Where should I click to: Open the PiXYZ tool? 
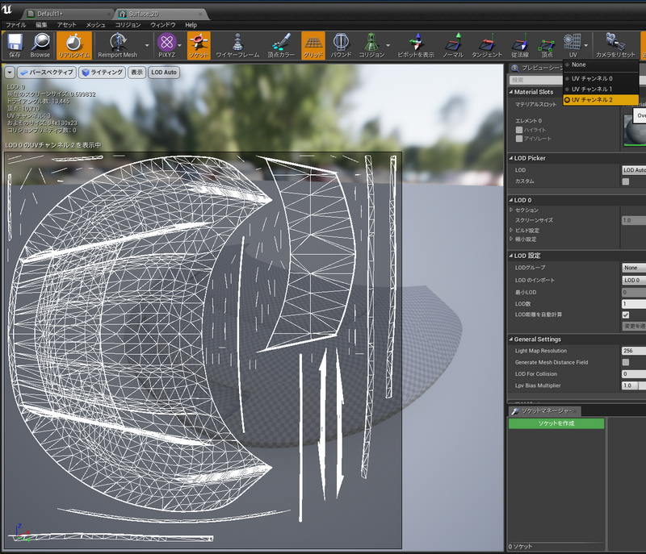167,46
